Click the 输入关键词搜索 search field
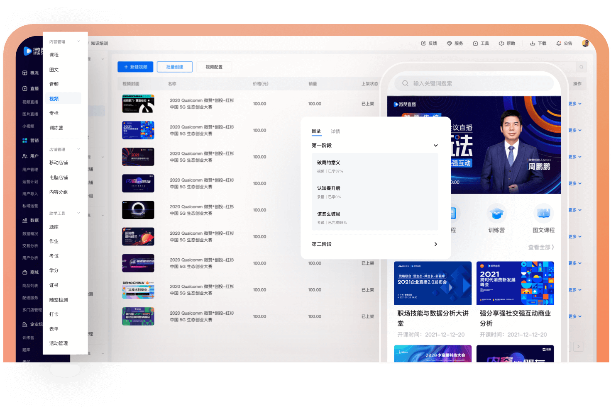 tap(473, 83)
